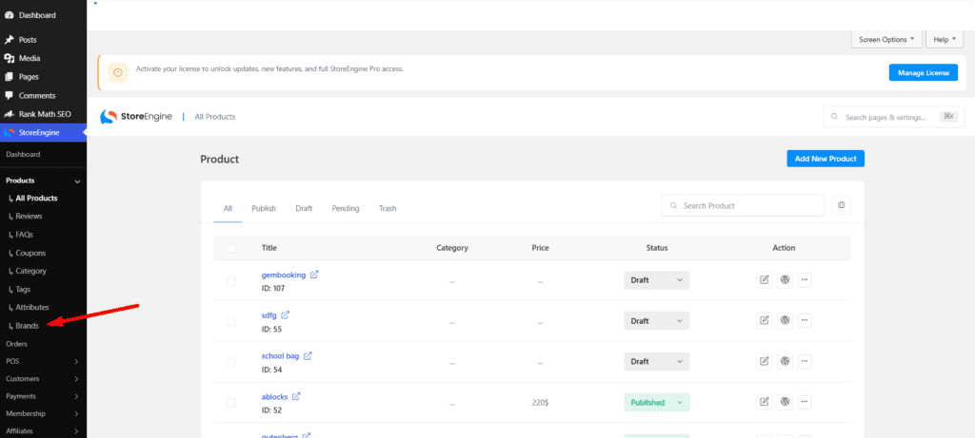
Task: Open Coupons under Products sidebar
Action: (30, 253)
